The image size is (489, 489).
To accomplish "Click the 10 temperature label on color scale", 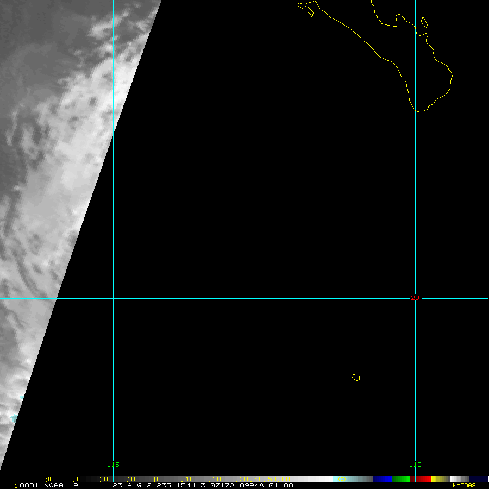I will click(130, 479).
